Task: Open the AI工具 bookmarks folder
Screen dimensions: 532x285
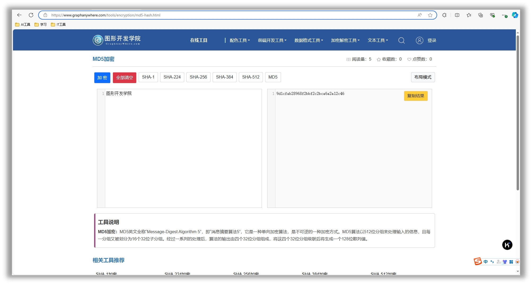Action: point(23,24)
